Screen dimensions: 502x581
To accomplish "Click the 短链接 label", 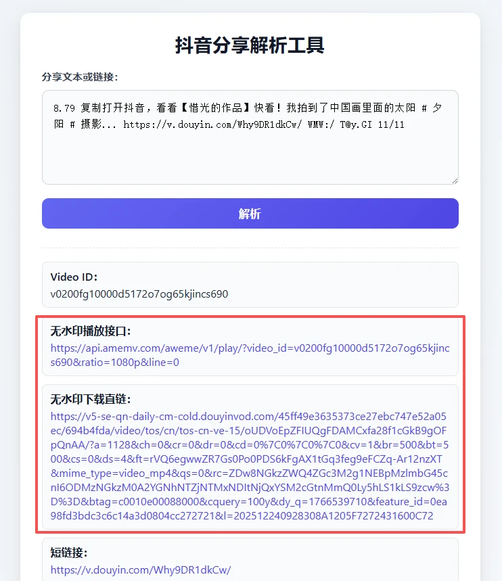I will coord(69,553).
